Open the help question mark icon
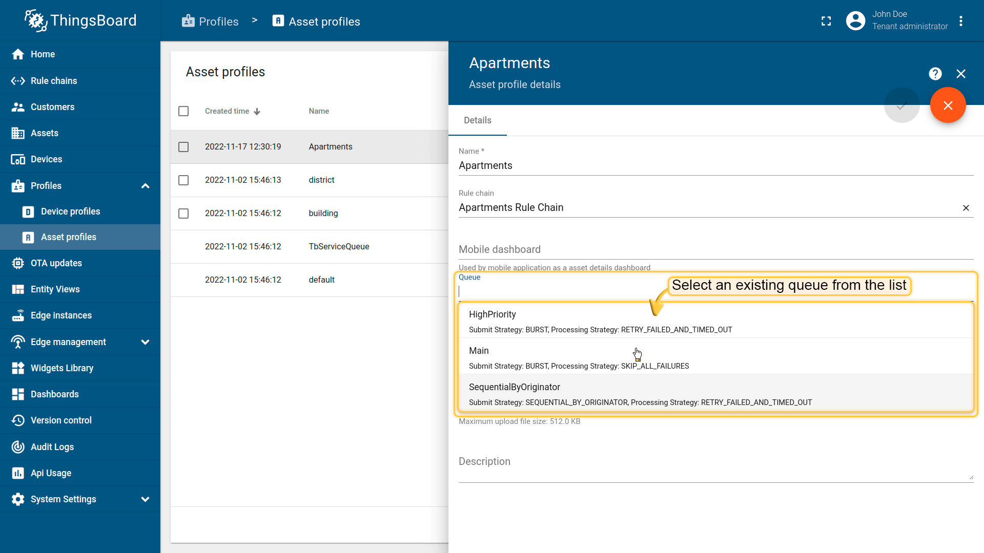 click(x=935, y=74)
